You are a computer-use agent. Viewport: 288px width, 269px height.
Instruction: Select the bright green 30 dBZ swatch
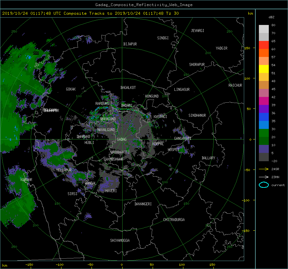point(264,133)
